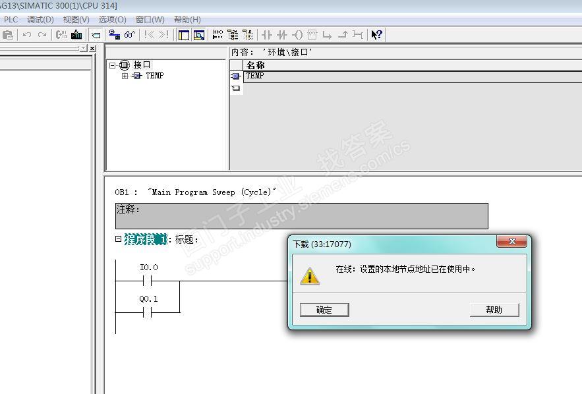Click the Paste toolbar icon
Image resolution: width=582 pixels, height=394 pixels.
tap(7, 35)
